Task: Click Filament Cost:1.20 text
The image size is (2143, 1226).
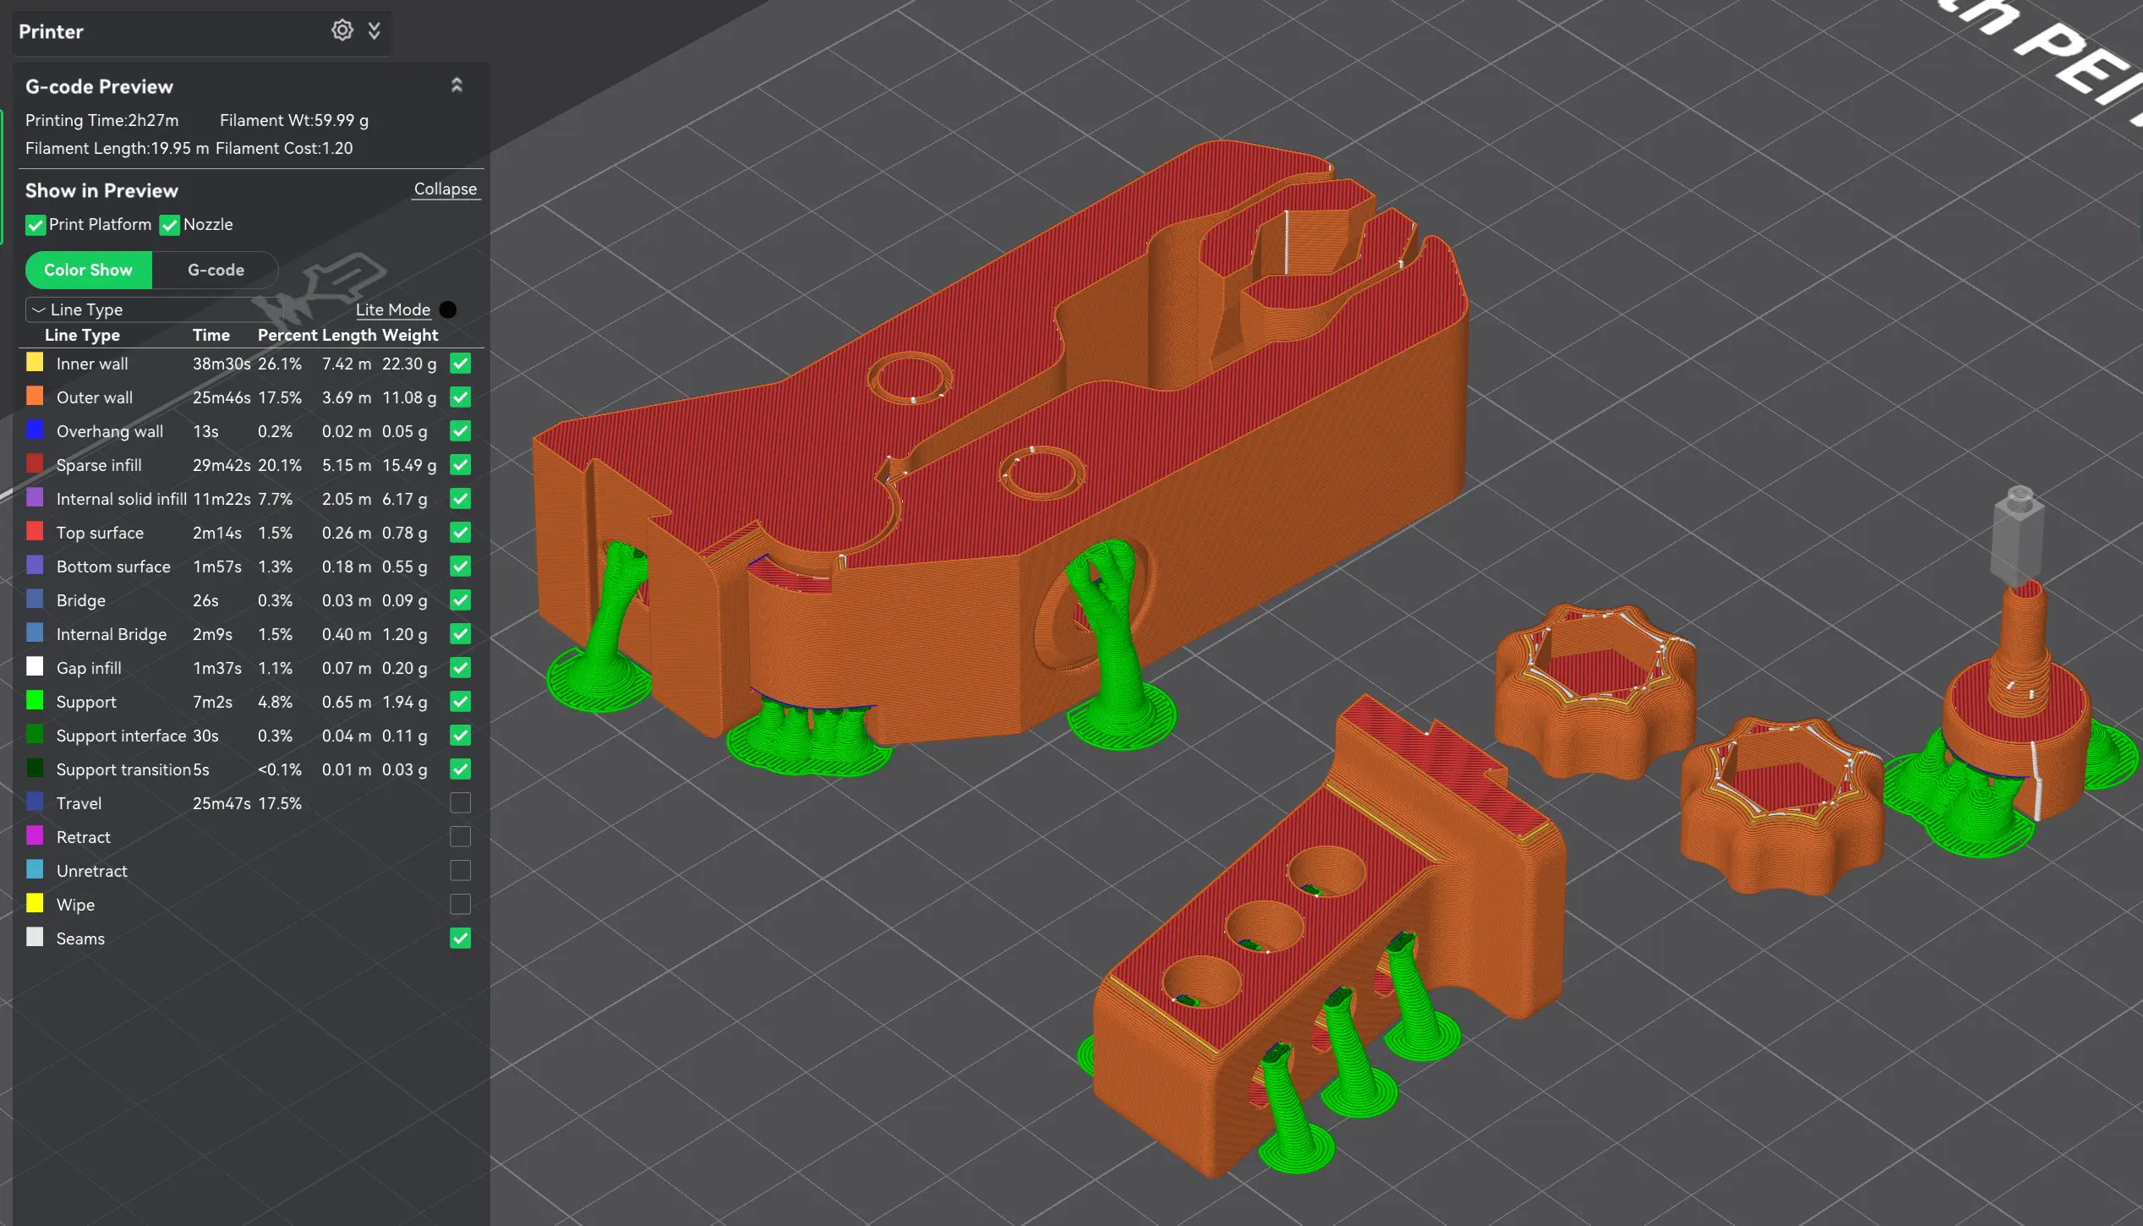Action: (x=284, y=148)
